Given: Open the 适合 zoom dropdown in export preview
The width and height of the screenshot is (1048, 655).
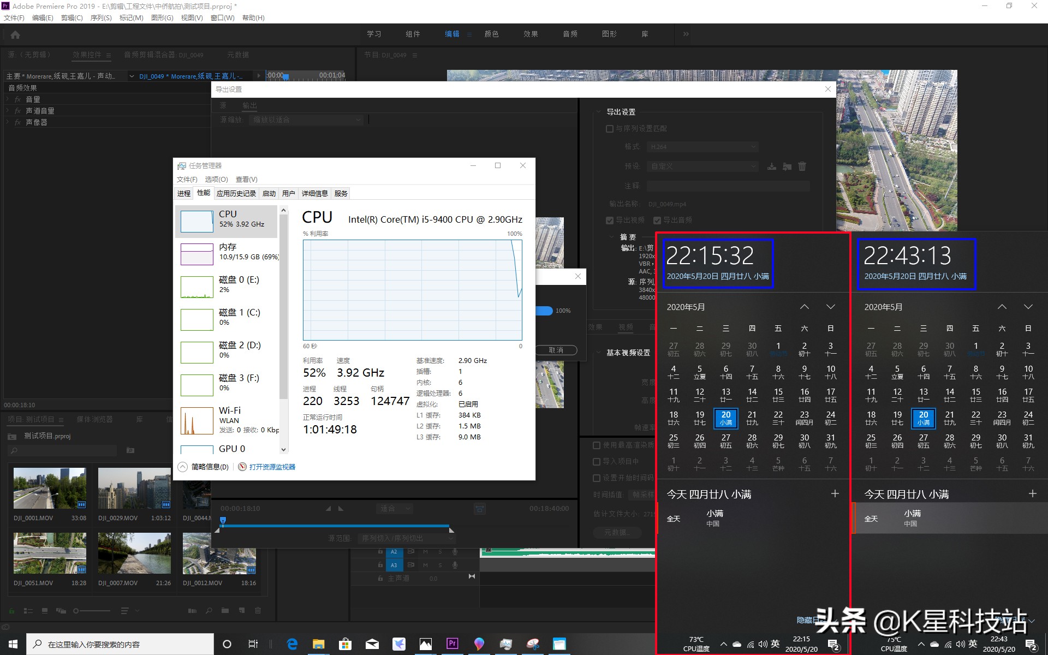Looking at the screenshot, I should (x=394, y=509).
